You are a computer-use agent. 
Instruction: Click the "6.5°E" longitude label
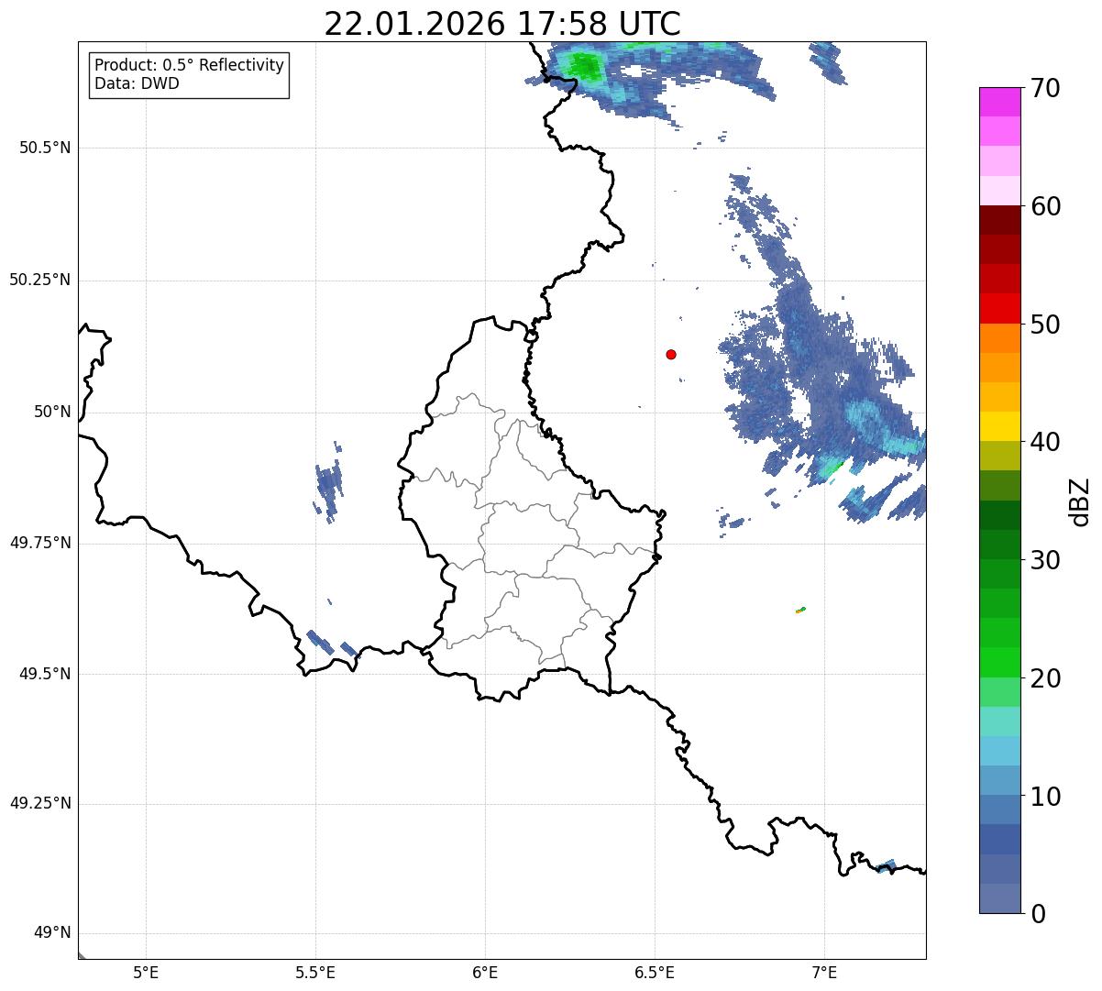[655, 972]
